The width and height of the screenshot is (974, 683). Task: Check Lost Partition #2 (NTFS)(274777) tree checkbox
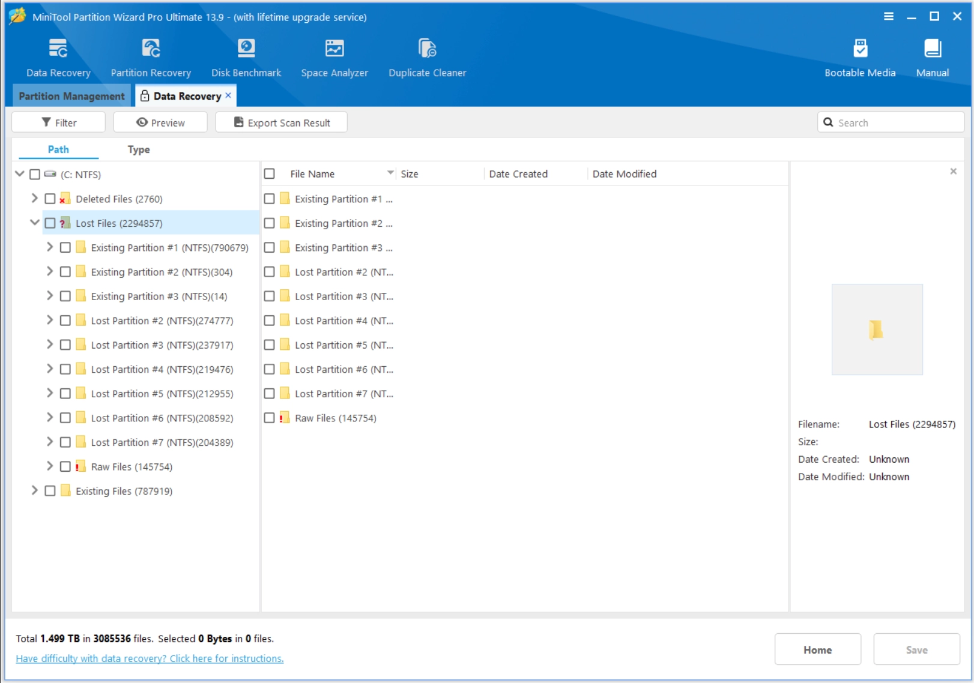coord(65,320)
